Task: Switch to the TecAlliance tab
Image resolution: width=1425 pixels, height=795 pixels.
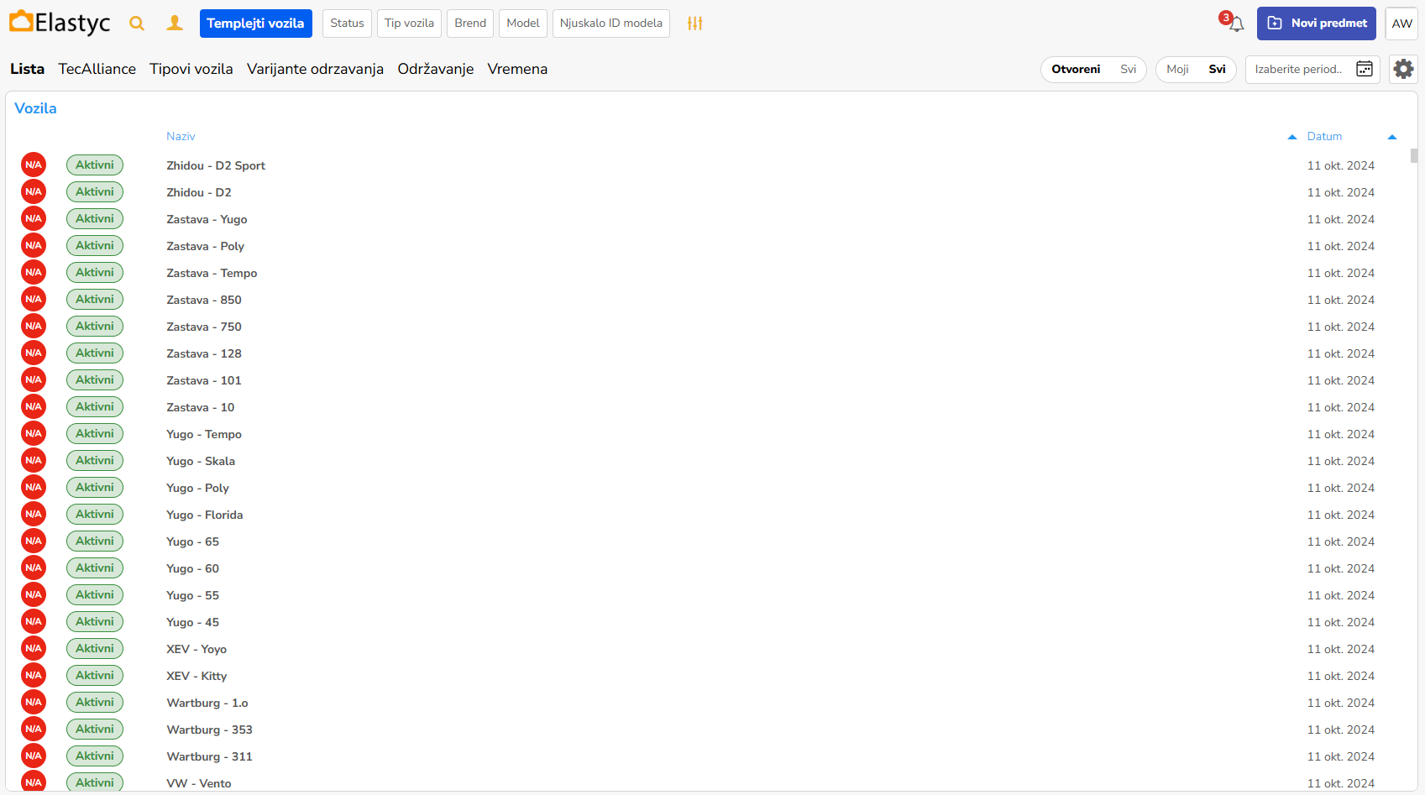Action: [97, 69]
